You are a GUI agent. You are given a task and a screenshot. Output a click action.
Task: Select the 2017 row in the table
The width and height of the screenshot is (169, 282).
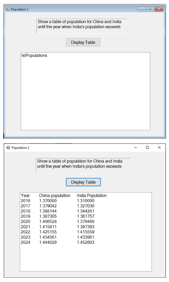pyautogui.click(x=86, y=206)
